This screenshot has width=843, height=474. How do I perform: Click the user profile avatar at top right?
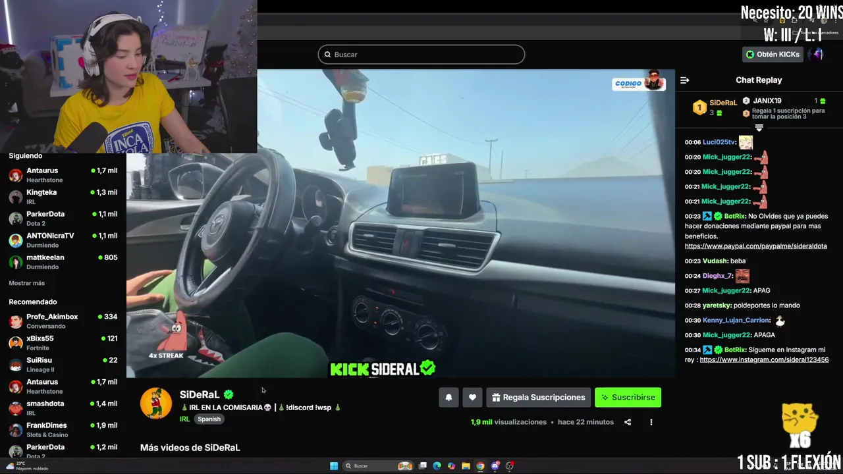click(x=817, y=55)
